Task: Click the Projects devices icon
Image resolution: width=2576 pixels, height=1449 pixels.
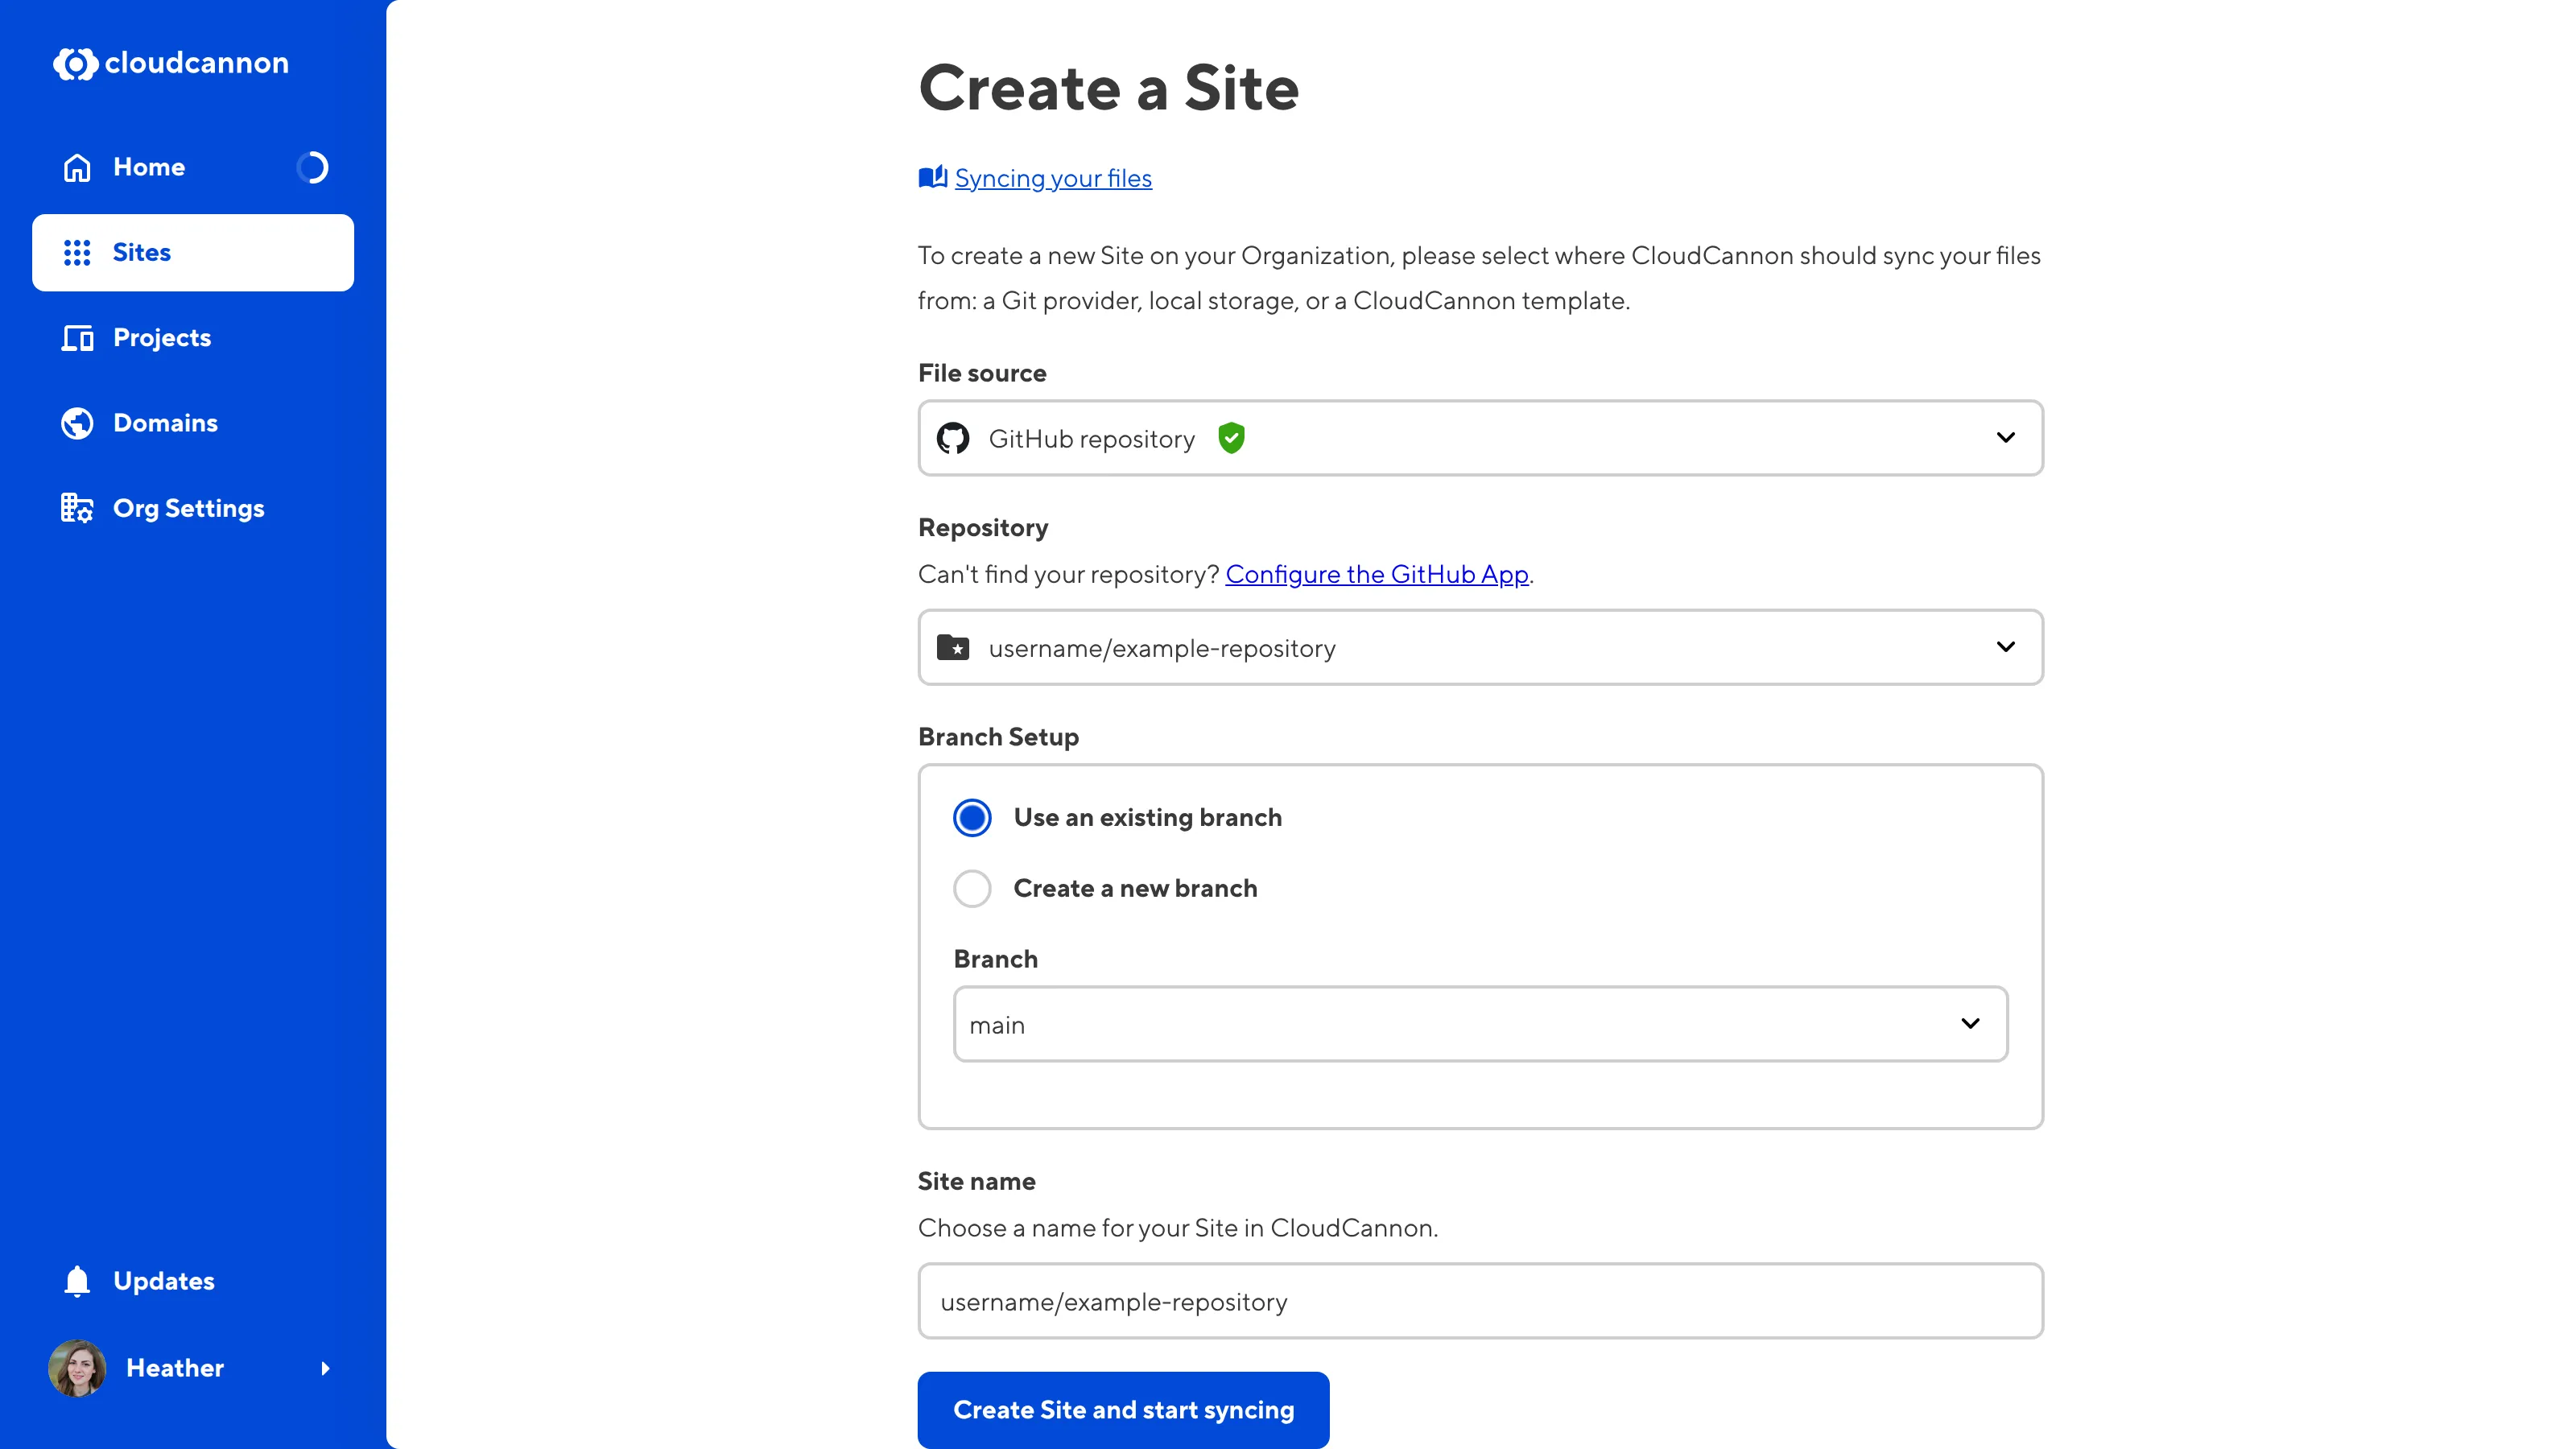Action: [x=76, y=338]
